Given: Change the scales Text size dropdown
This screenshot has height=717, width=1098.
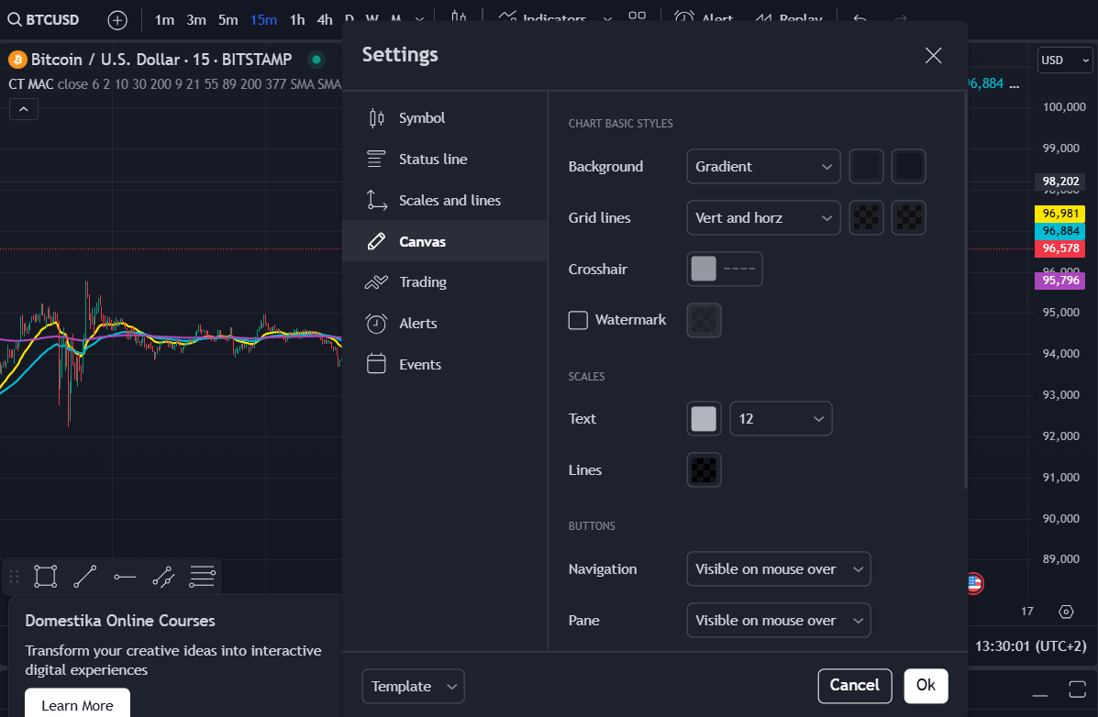Looking at the screenshot, I should (781, 418).
